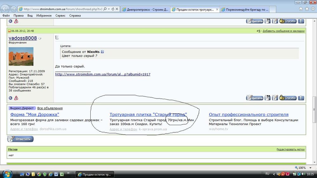Click the up-arrow icon in vadoss8008's post

tap(301, 98)
